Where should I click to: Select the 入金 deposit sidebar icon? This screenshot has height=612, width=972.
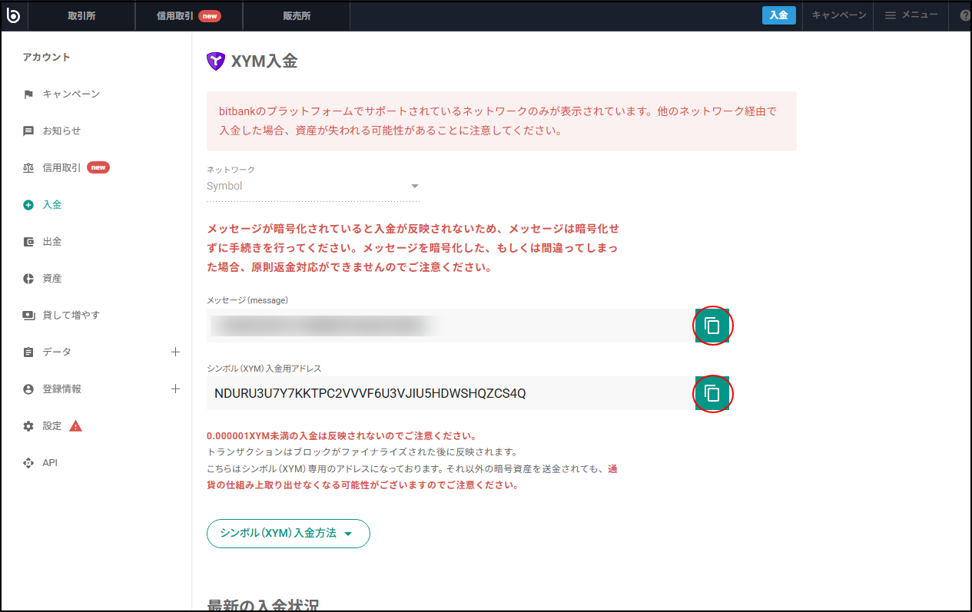(x=28, y=204)
